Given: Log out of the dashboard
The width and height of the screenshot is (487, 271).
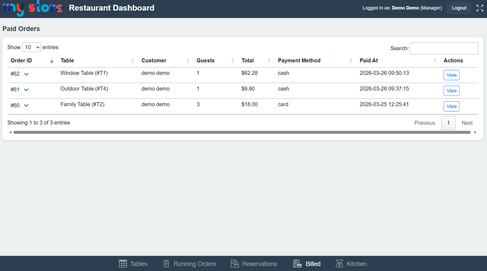Looking at the screenshot, I should (459, 8).
